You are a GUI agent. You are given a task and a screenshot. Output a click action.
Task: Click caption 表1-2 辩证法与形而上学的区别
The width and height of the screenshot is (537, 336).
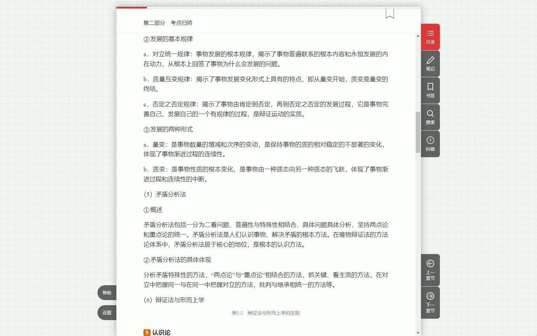[266, 313]
